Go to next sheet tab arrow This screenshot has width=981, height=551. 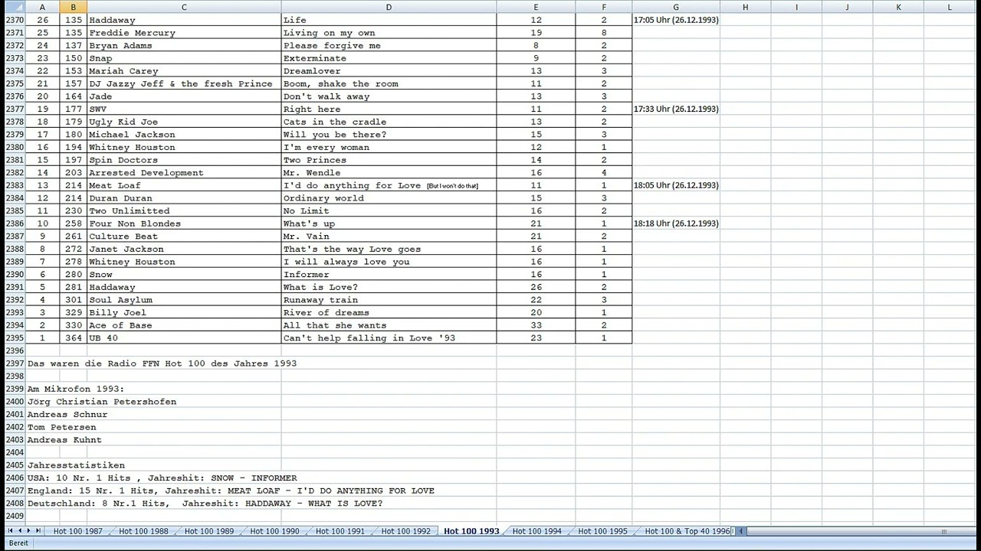tap(28, 531)
